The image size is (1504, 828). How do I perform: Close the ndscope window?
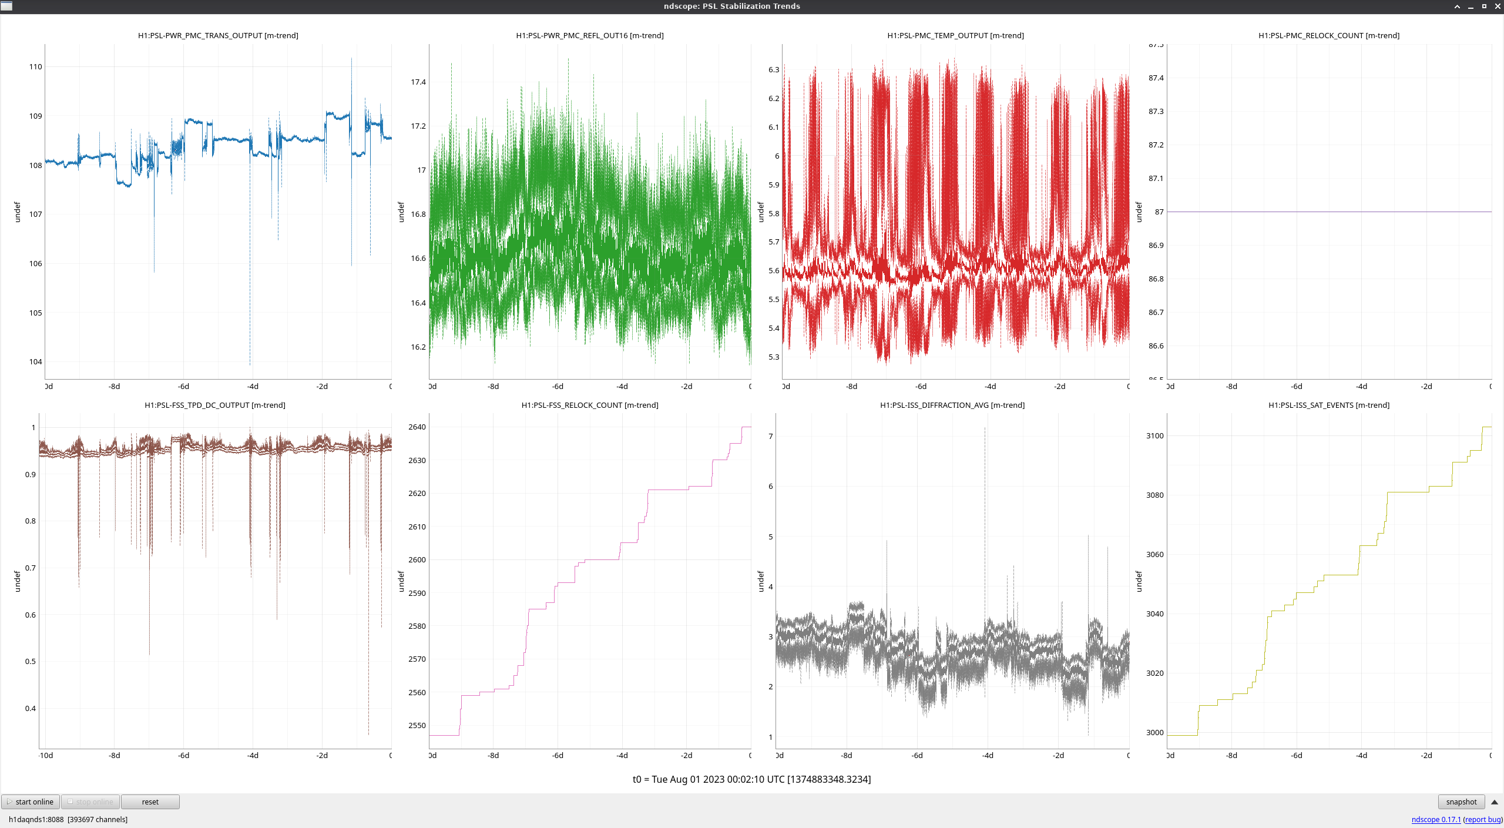(1498, 6)
